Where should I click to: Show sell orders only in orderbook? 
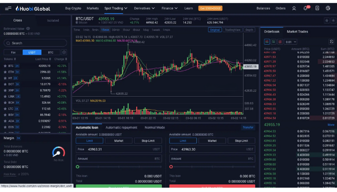coord(280,42)
